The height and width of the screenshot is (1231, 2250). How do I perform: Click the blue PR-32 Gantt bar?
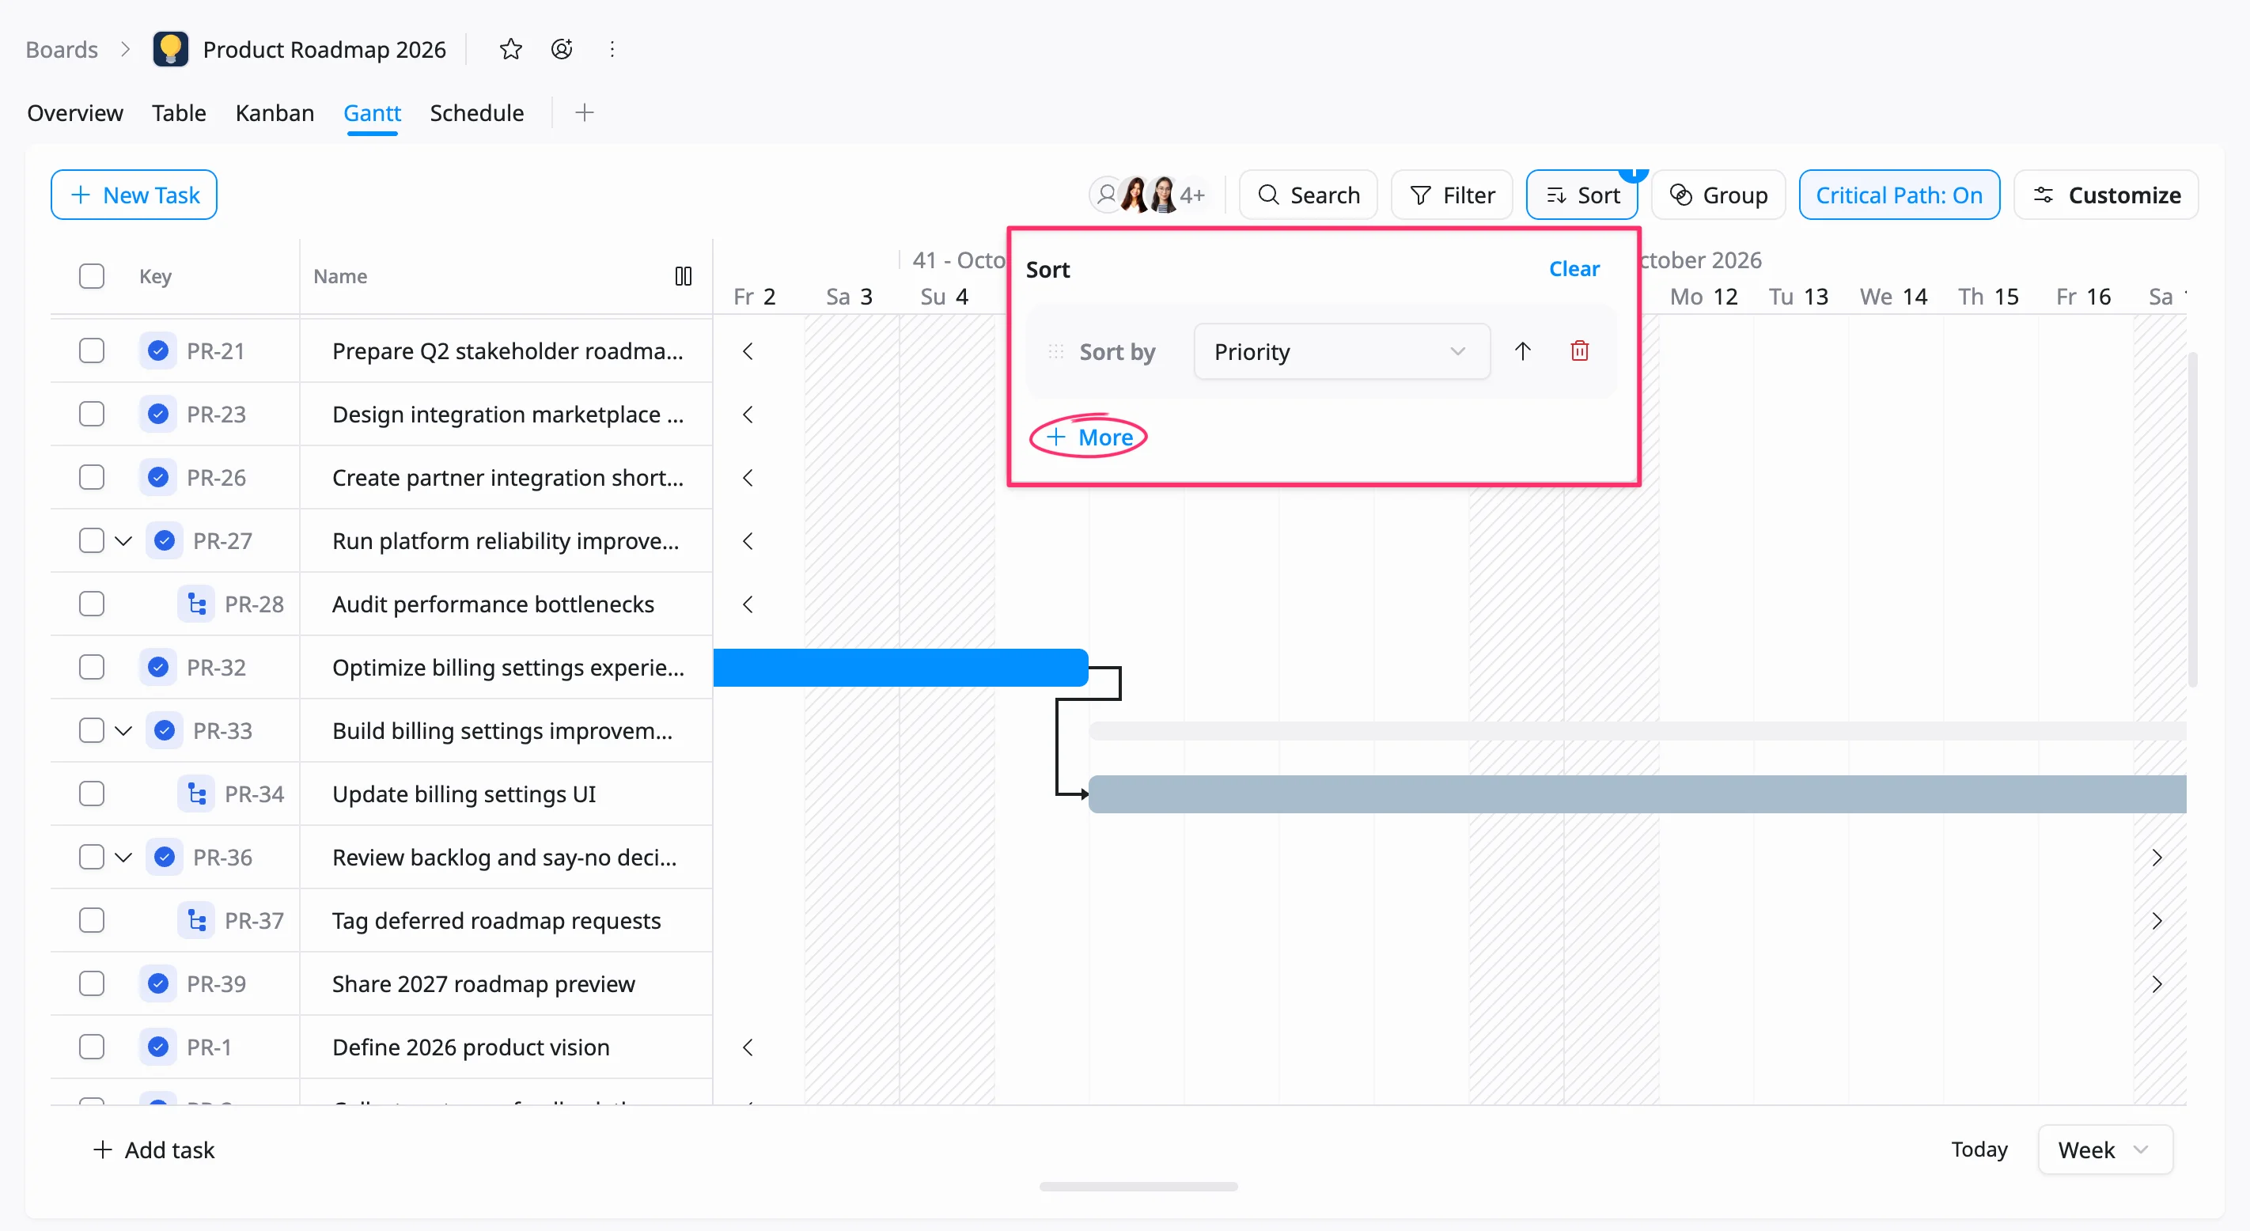coord(900,668)
